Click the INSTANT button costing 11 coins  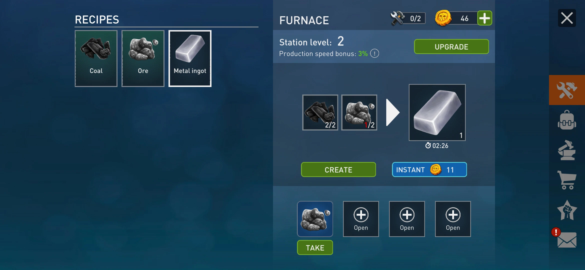click(429, 169)
